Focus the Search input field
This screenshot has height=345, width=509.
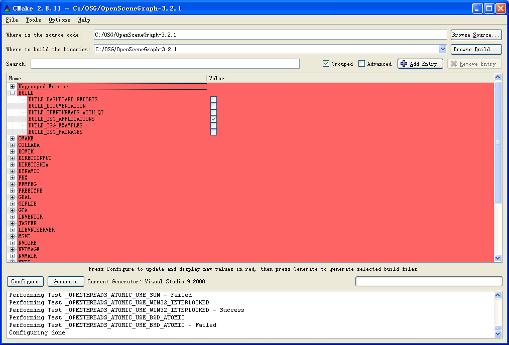tap(165, 64)
